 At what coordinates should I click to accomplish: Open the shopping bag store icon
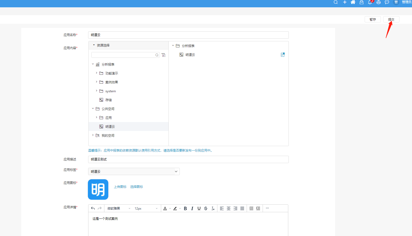pyautogui.click(x=361, y=2)
